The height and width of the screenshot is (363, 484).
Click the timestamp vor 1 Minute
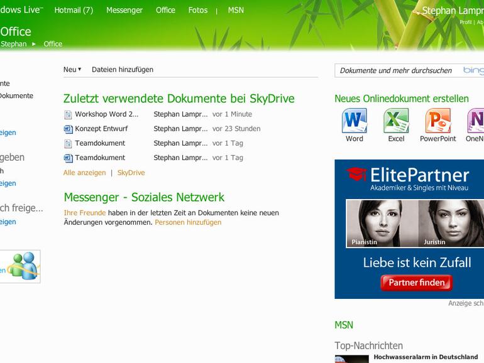[x=232, y=114]
